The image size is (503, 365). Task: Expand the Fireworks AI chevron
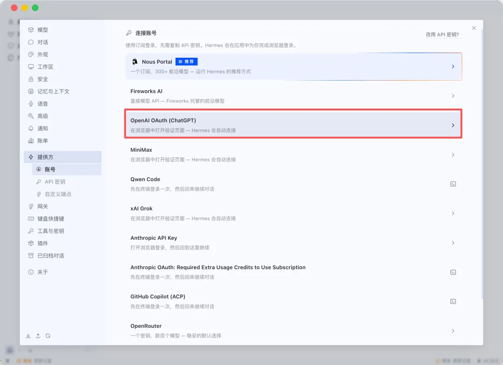453,96
